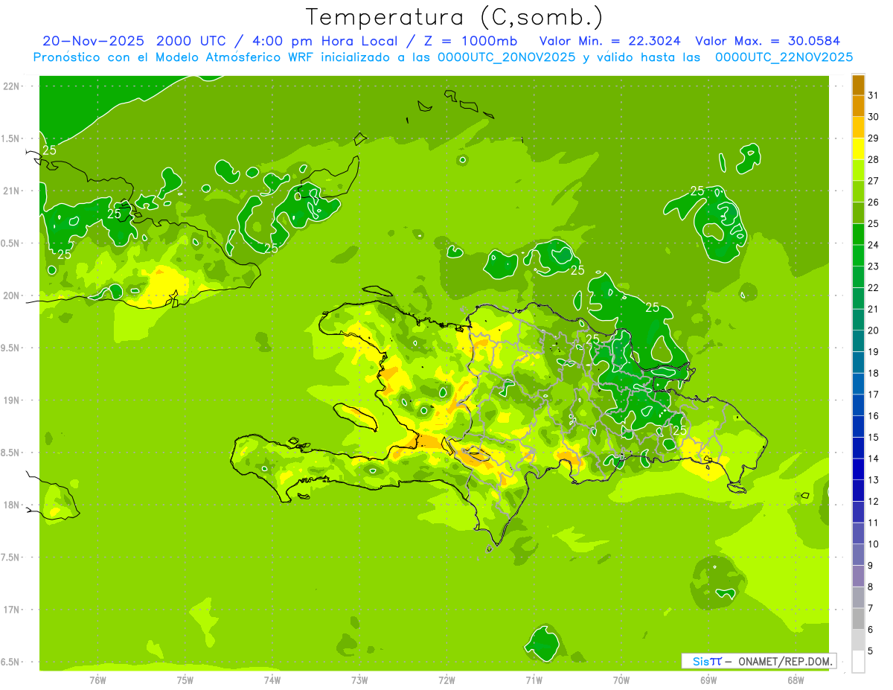The width and height of the screenshot is (893, 690).
Task: Click the "9.5N" latitude label
Action: (x=10, y=348)
